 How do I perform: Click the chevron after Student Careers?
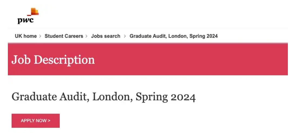pyautogui.click(x=87, y=36)
